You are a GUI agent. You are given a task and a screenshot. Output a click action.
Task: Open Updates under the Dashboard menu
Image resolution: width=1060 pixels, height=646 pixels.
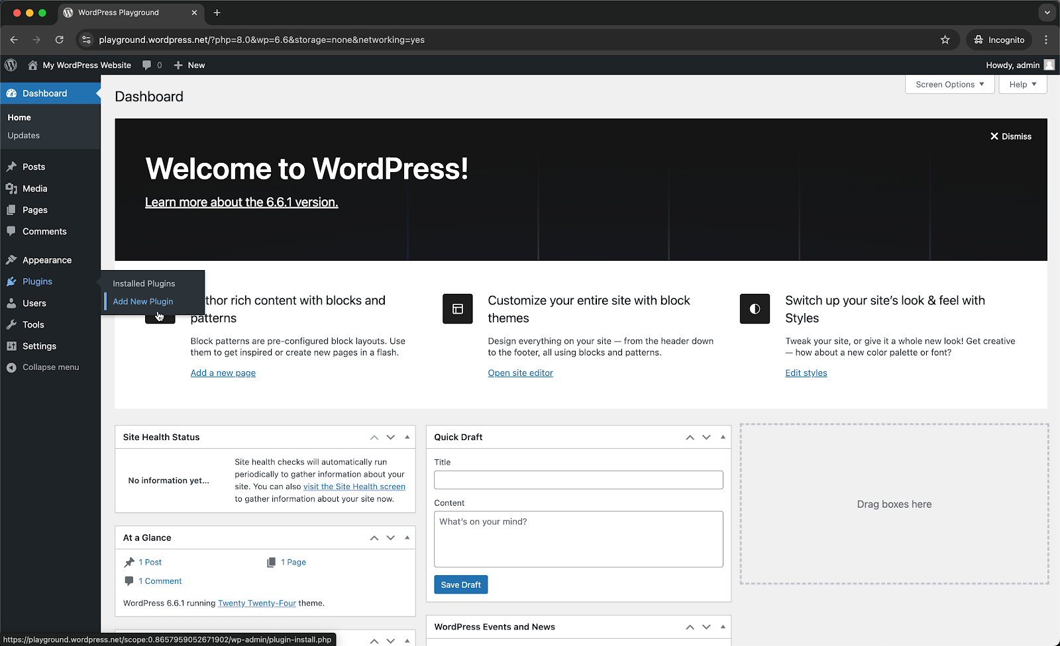[x=23, y=135]
